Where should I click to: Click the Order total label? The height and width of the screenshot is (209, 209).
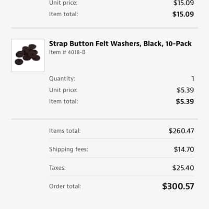[x=65, y=186]
